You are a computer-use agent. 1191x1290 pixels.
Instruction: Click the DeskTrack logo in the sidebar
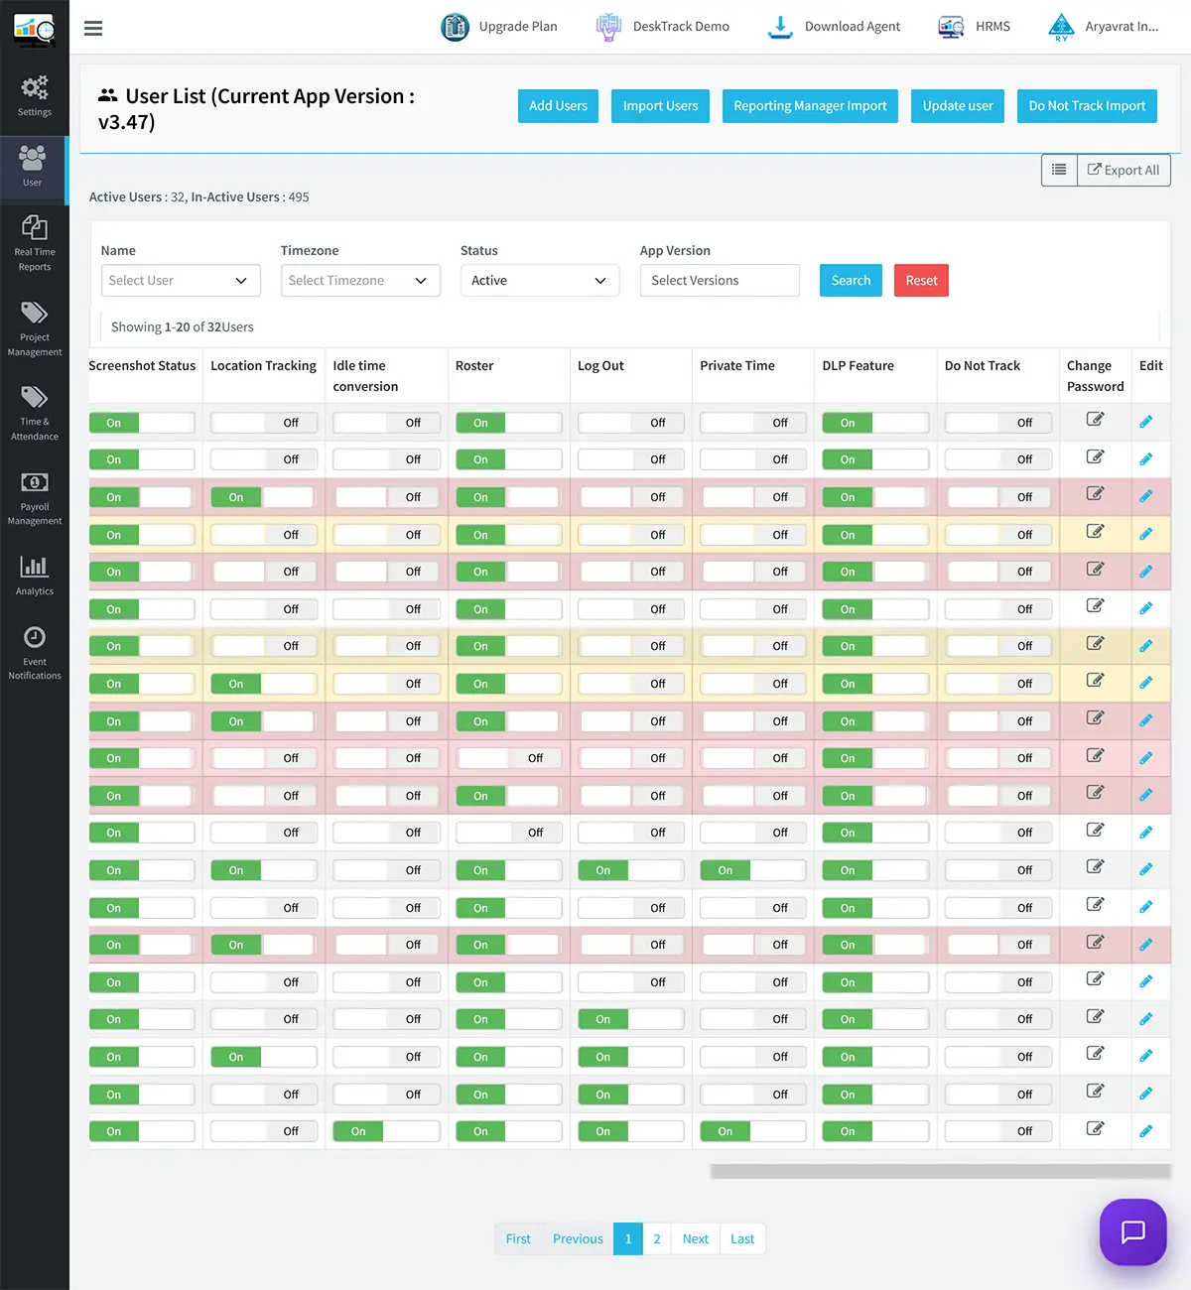35,31
